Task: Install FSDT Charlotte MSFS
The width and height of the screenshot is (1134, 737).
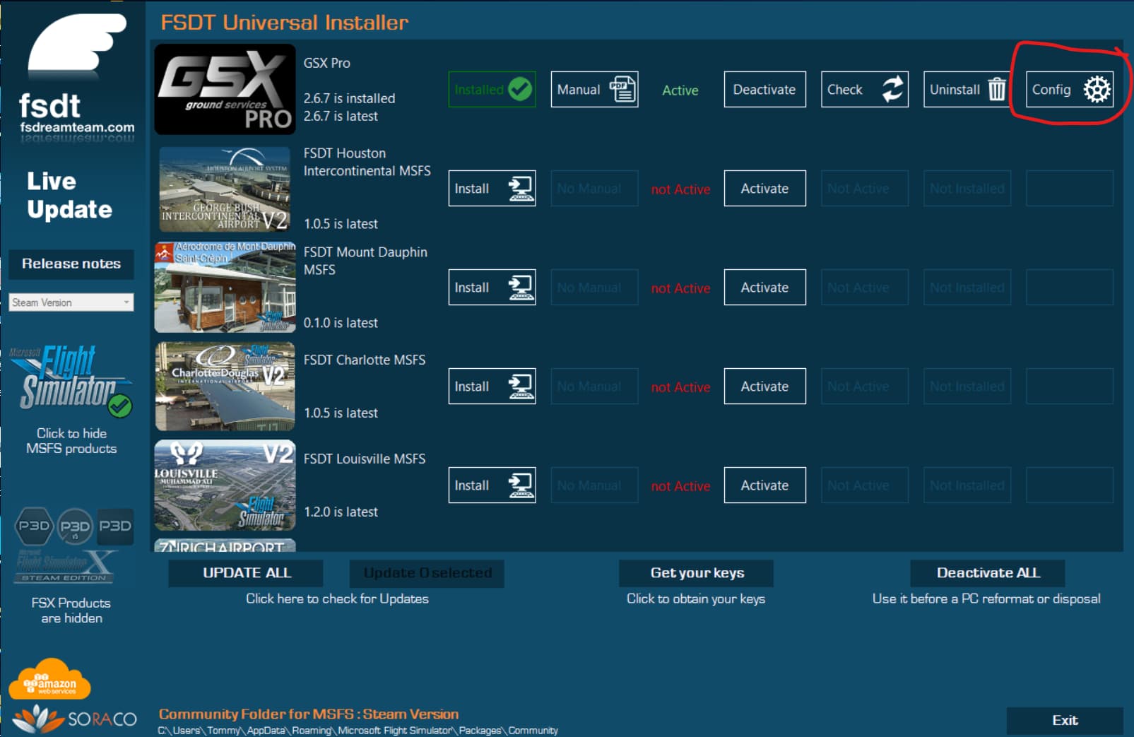Action: click(x=492, y=387)
